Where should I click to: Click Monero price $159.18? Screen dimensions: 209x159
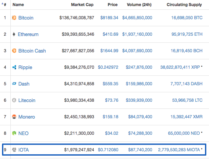(x=110, y=117)
